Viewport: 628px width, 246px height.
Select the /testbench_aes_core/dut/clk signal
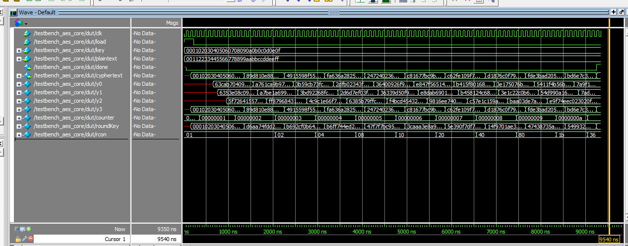67,33
